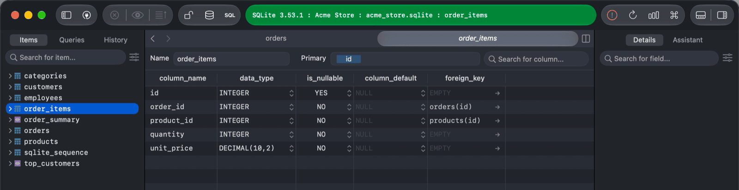
Task: Click the connection plug icon in toolbar
Action: [86, 15]
